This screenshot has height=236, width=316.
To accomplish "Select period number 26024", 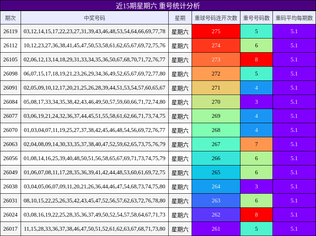I will [10, 215].
